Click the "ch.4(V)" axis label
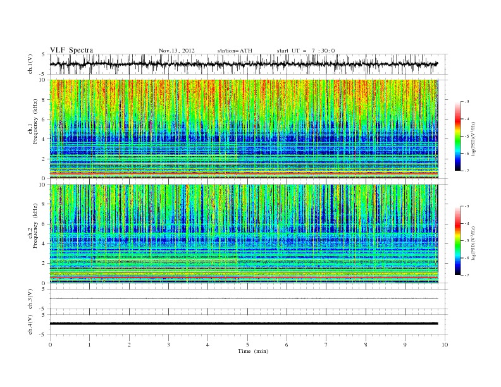The height and width of the screenshot is (387, 501). pyautogui.click(x=30, y=324)
